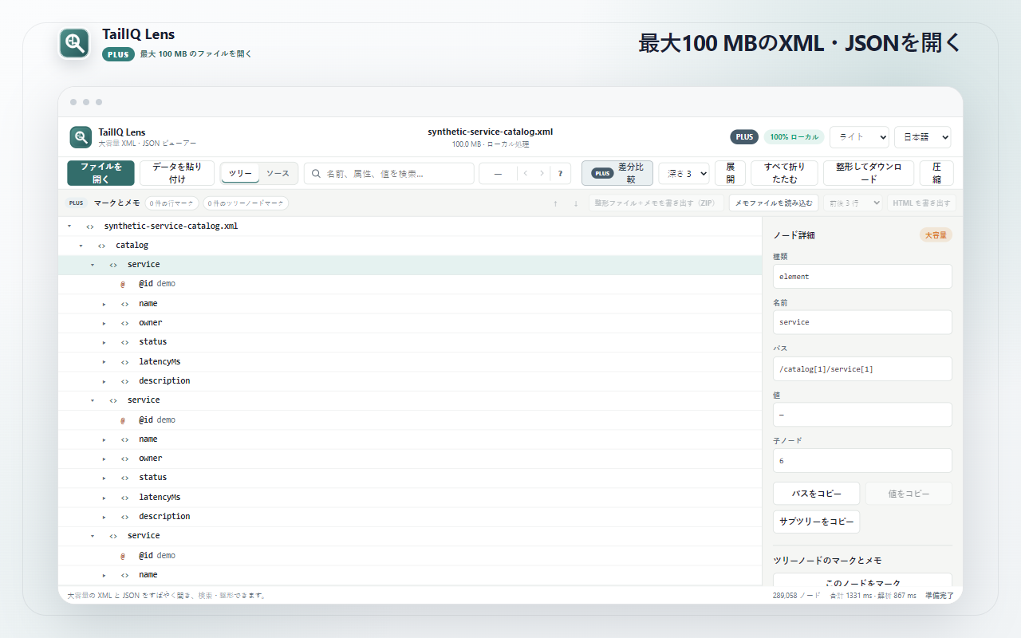
Task: Click the メモファイルを読み込む button
Action: point(774,203)
